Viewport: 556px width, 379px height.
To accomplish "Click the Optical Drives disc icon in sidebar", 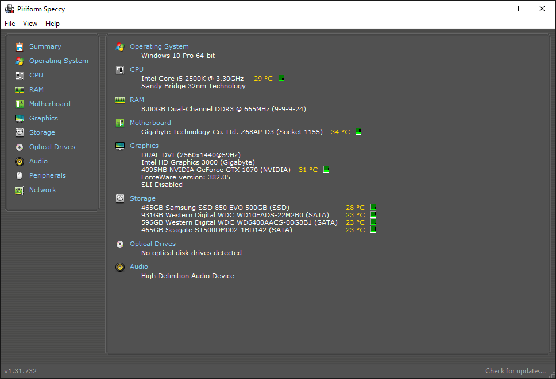I will (20, 147).
